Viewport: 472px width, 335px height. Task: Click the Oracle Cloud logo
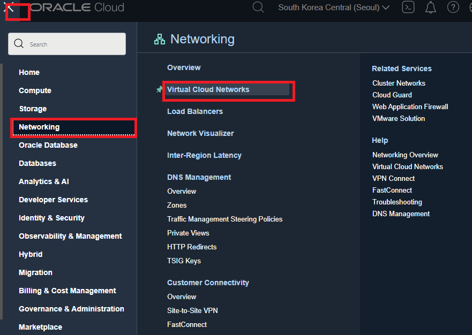pyautogui.click(x=77, y=7)
